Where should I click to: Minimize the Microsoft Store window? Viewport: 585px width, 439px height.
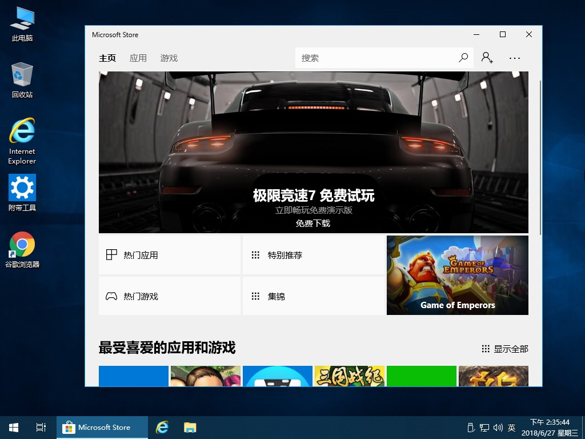tap(476, 34)
